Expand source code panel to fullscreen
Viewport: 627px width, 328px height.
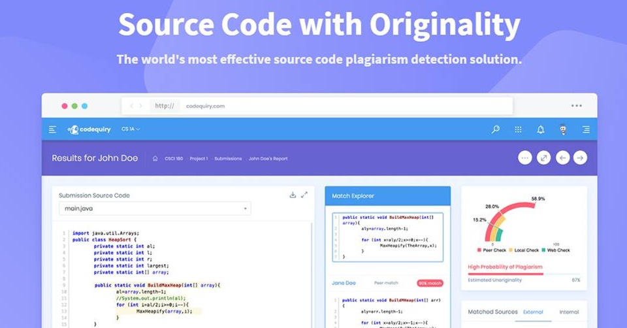304,195
